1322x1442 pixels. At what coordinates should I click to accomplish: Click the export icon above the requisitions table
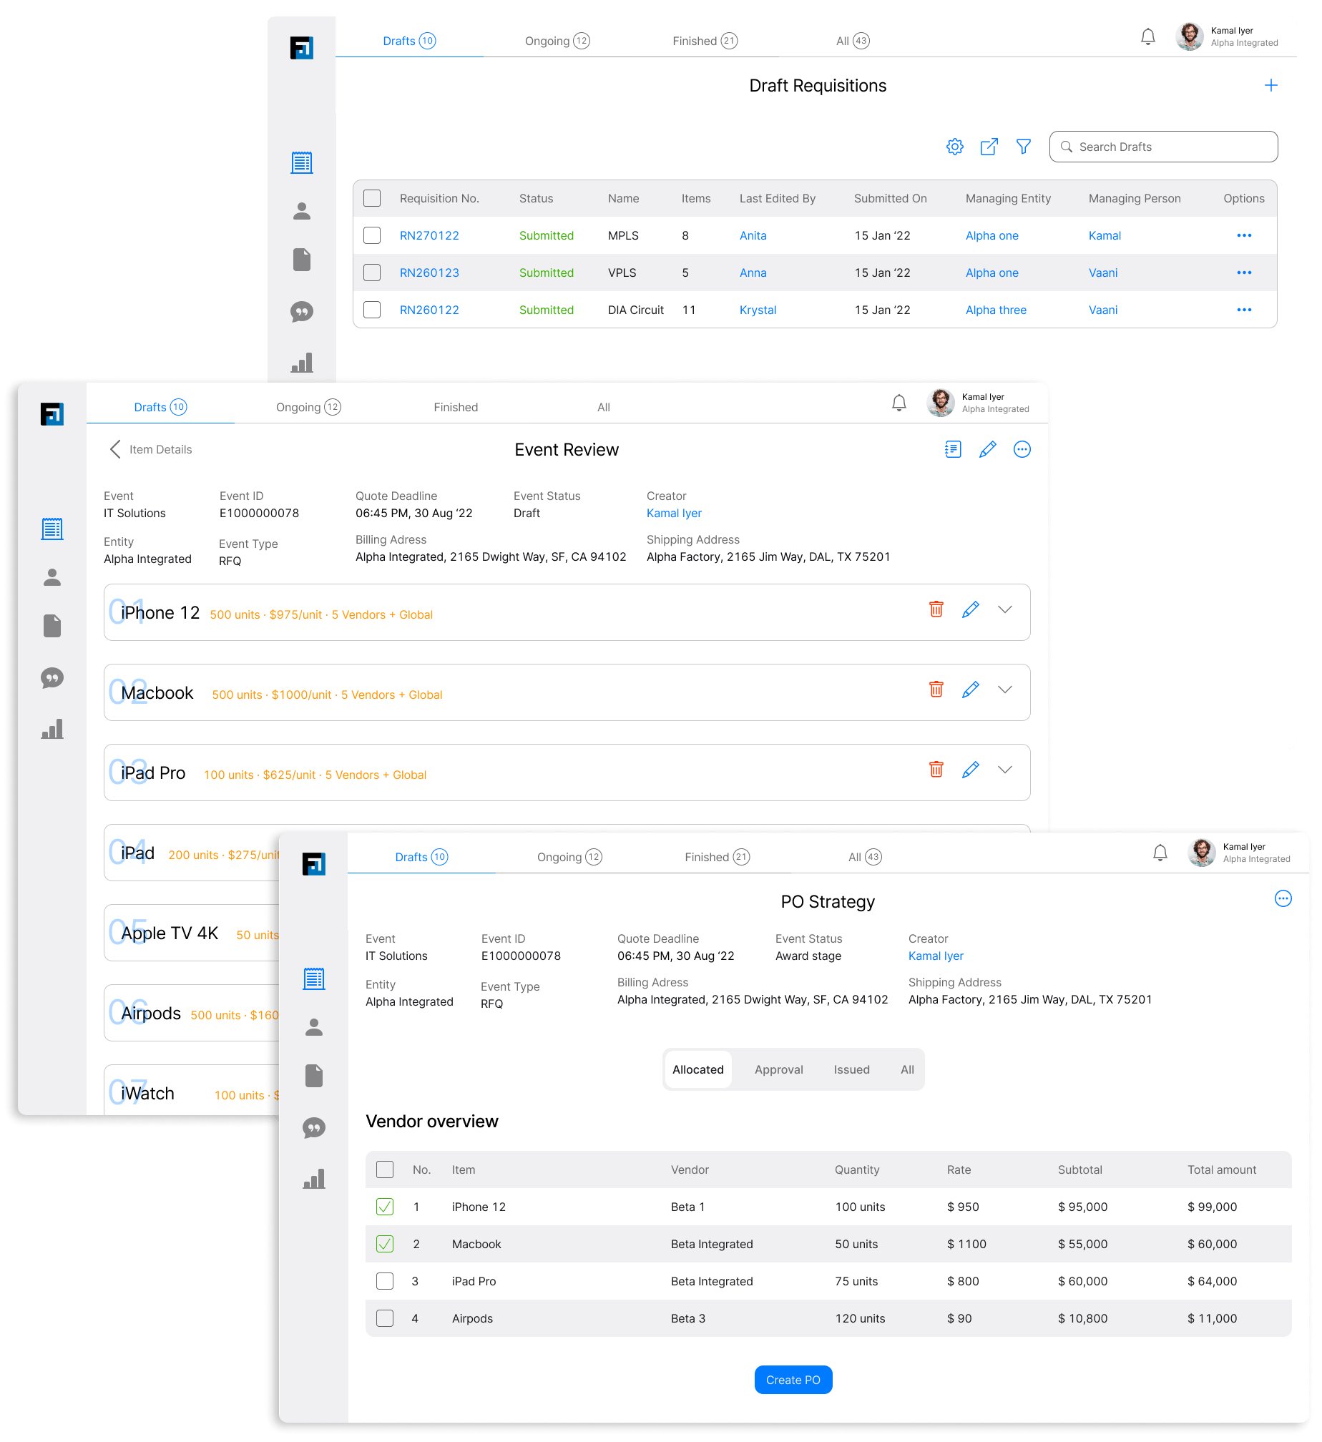coord(989,146)
